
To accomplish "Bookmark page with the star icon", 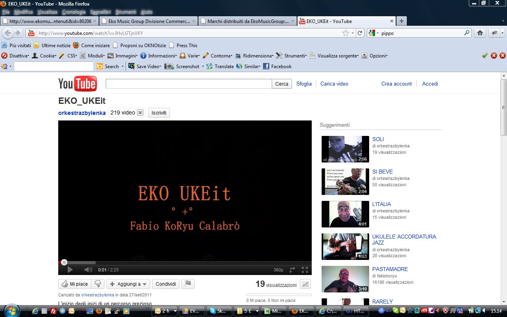I will 346,33.
